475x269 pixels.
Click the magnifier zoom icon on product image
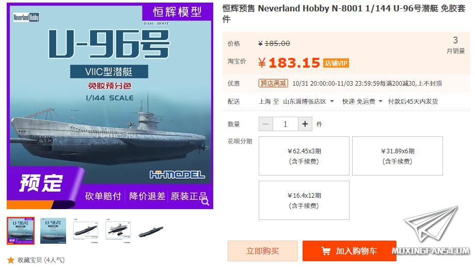[205, 202]
